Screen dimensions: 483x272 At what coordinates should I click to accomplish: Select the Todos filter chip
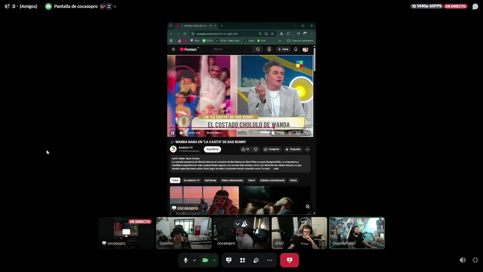175,180
